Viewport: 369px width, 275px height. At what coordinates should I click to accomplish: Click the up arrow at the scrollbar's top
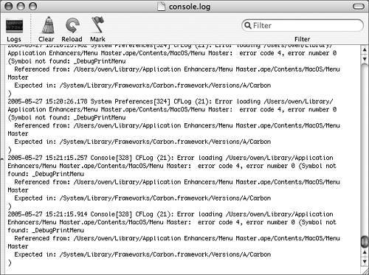click(365, 50)
